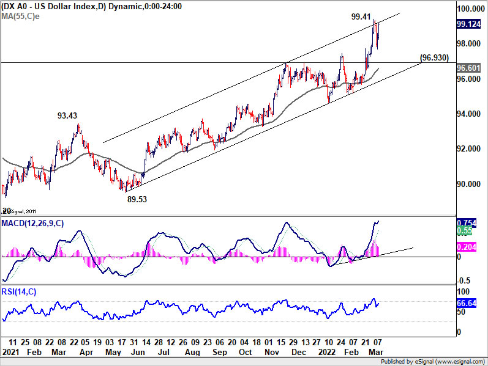Click the 92.000 price axis label
Image resolution: width=488 pixels, height=366 pixels.
(468, 148)
